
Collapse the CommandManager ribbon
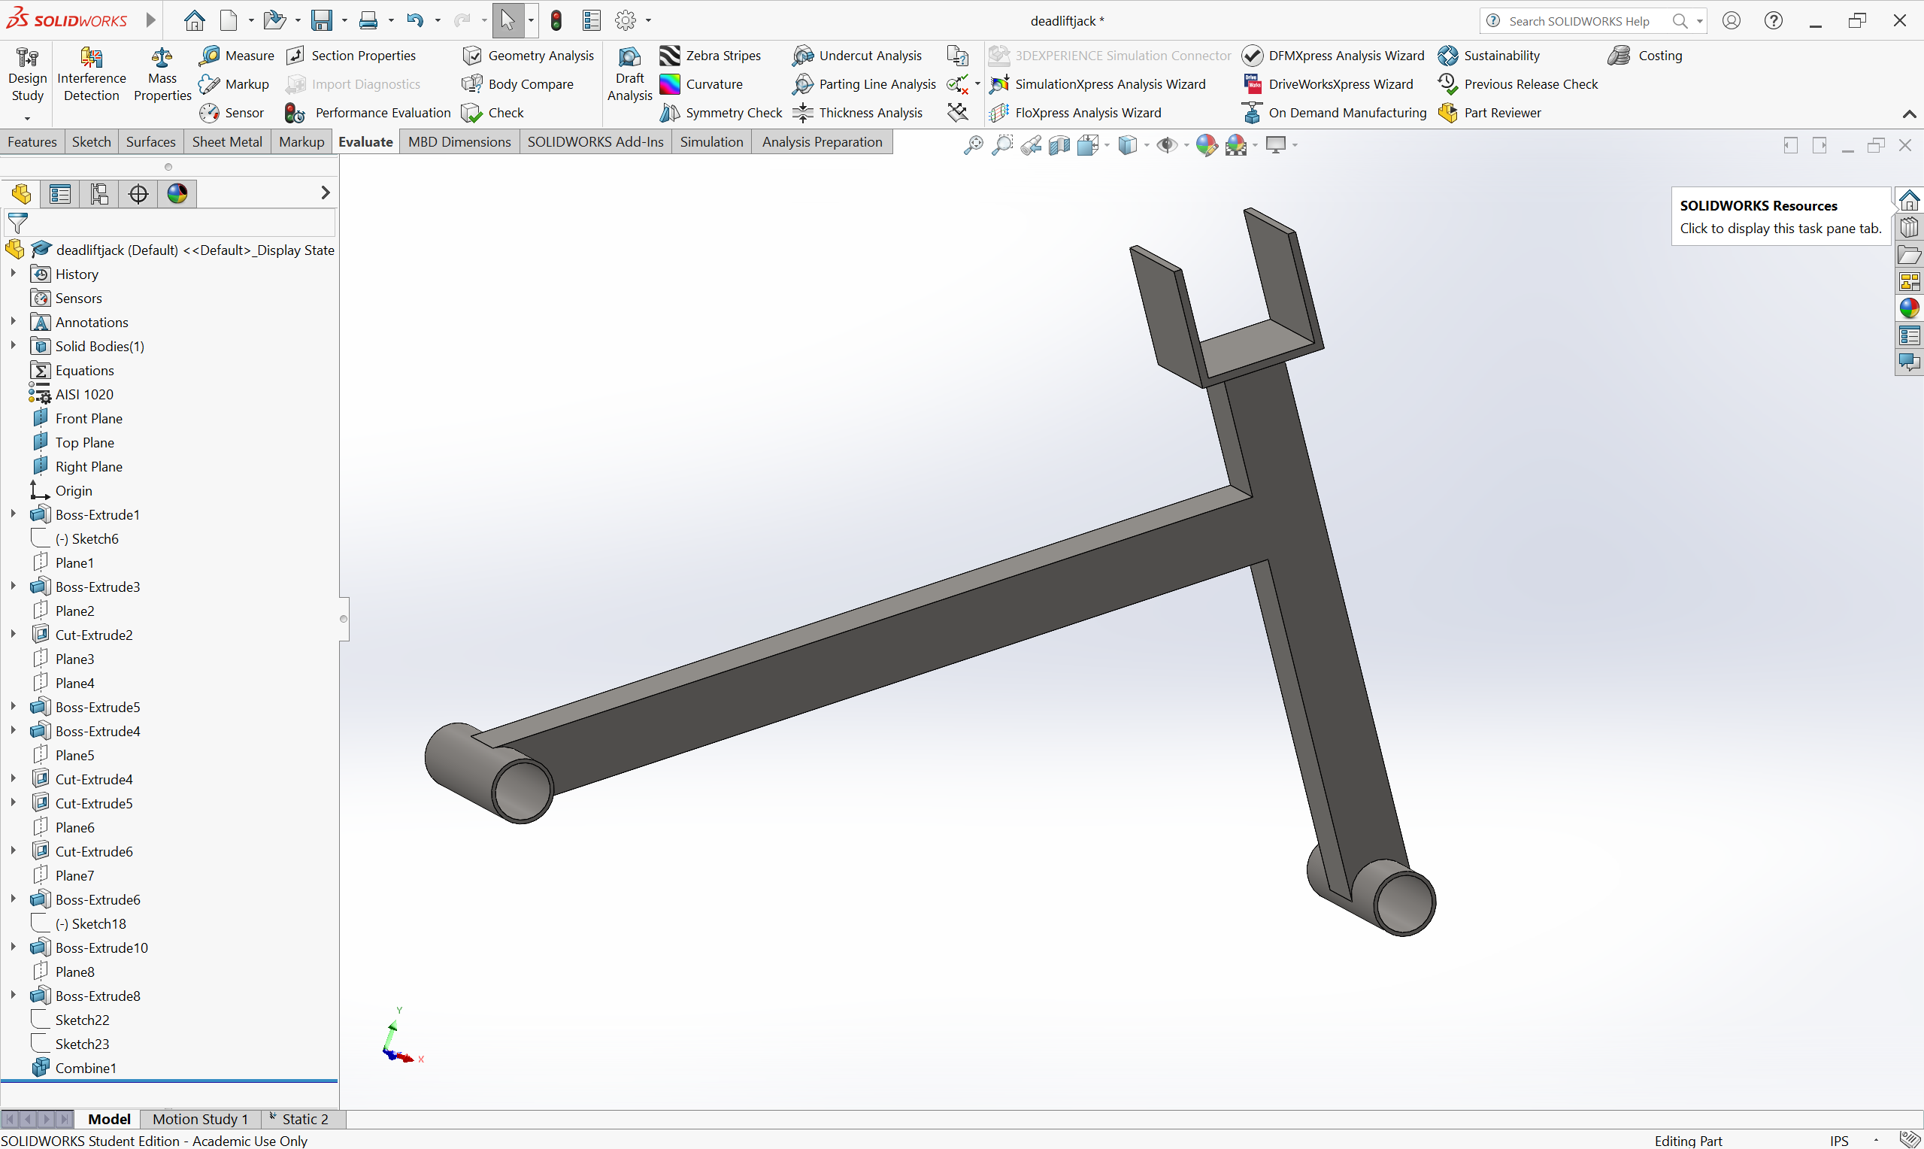tap(1908, 114)
